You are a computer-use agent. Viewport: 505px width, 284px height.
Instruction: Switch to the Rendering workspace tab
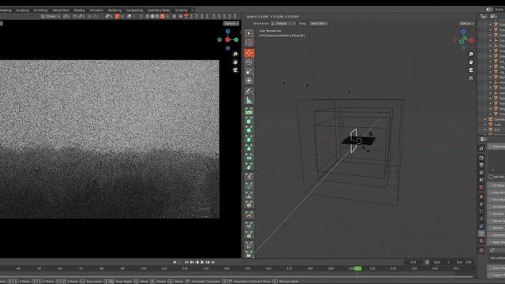point(114,10)
